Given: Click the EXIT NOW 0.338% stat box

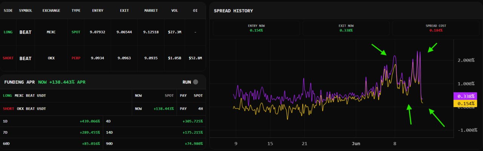Looking at the screenshot, I should point(346,28).
